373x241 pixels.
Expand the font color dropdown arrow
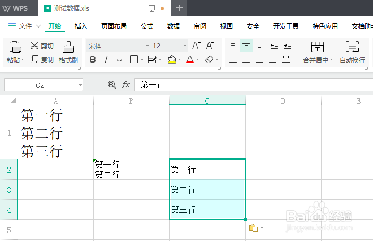tap(198, 60)
